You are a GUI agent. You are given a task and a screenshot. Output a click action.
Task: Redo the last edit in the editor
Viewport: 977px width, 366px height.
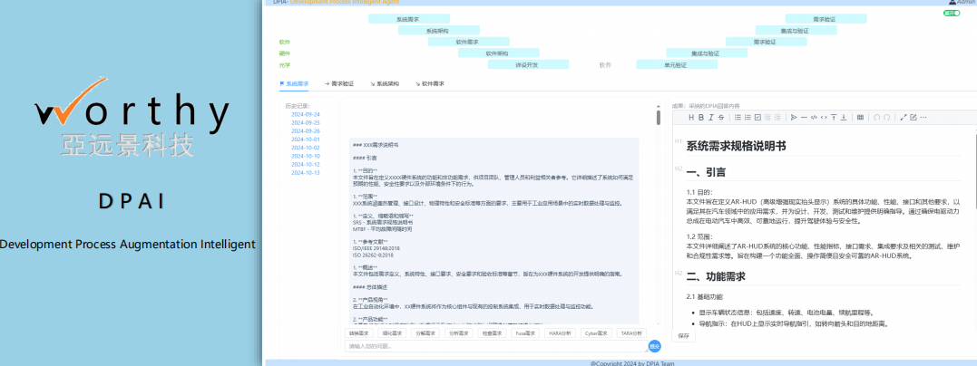(886, 117)
